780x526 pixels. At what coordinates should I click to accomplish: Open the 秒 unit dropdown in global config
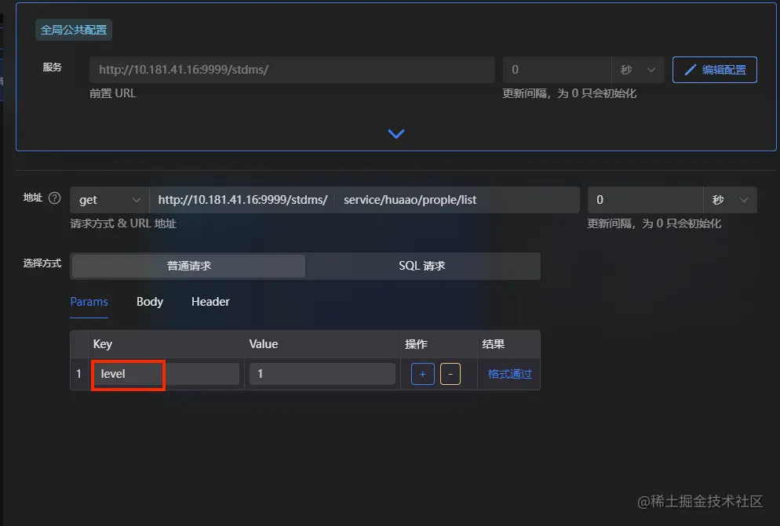pyautogui.click(x=638, y=70)
